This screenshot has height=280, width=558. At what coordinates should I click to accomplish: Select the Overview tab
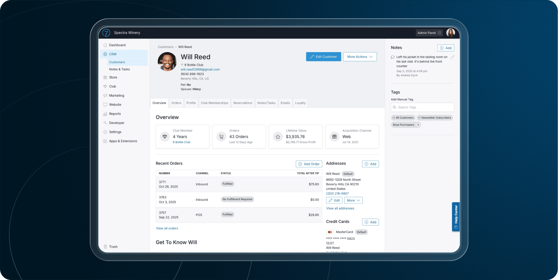(x=159, y=103)
